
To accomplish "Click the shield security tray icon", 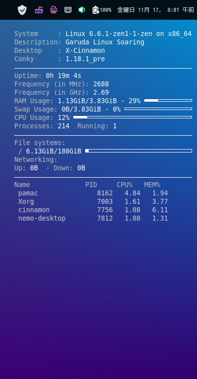I will click(x=22, y=10).
